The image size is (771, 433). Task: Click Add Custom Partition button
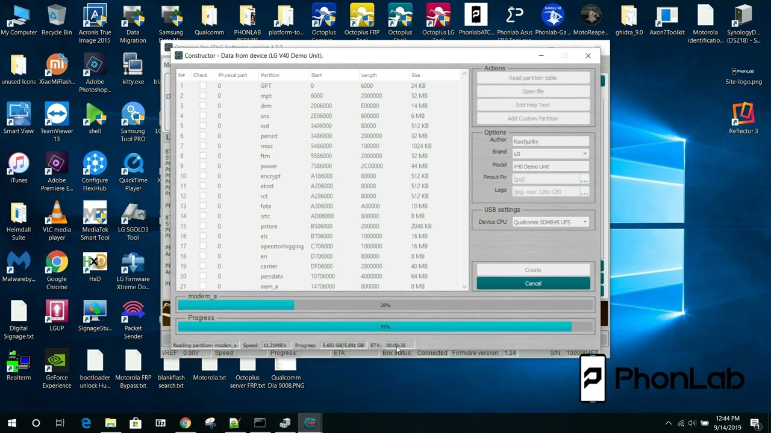tap(533, 118)
